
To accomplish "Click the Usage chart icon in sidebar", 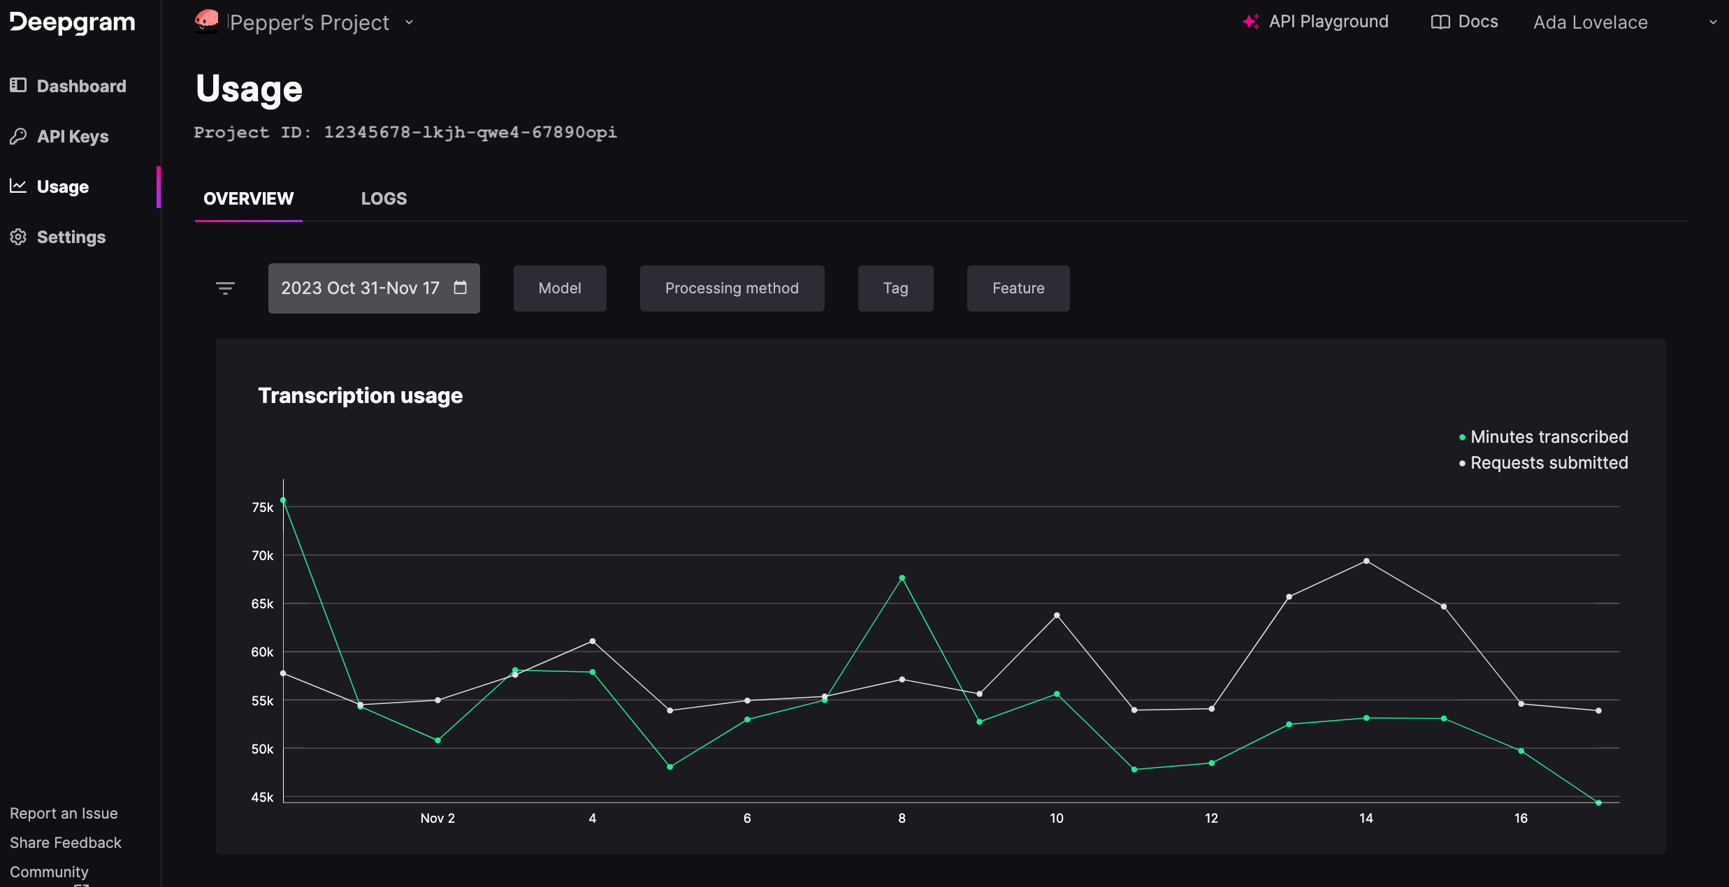I will click(18, 186).
